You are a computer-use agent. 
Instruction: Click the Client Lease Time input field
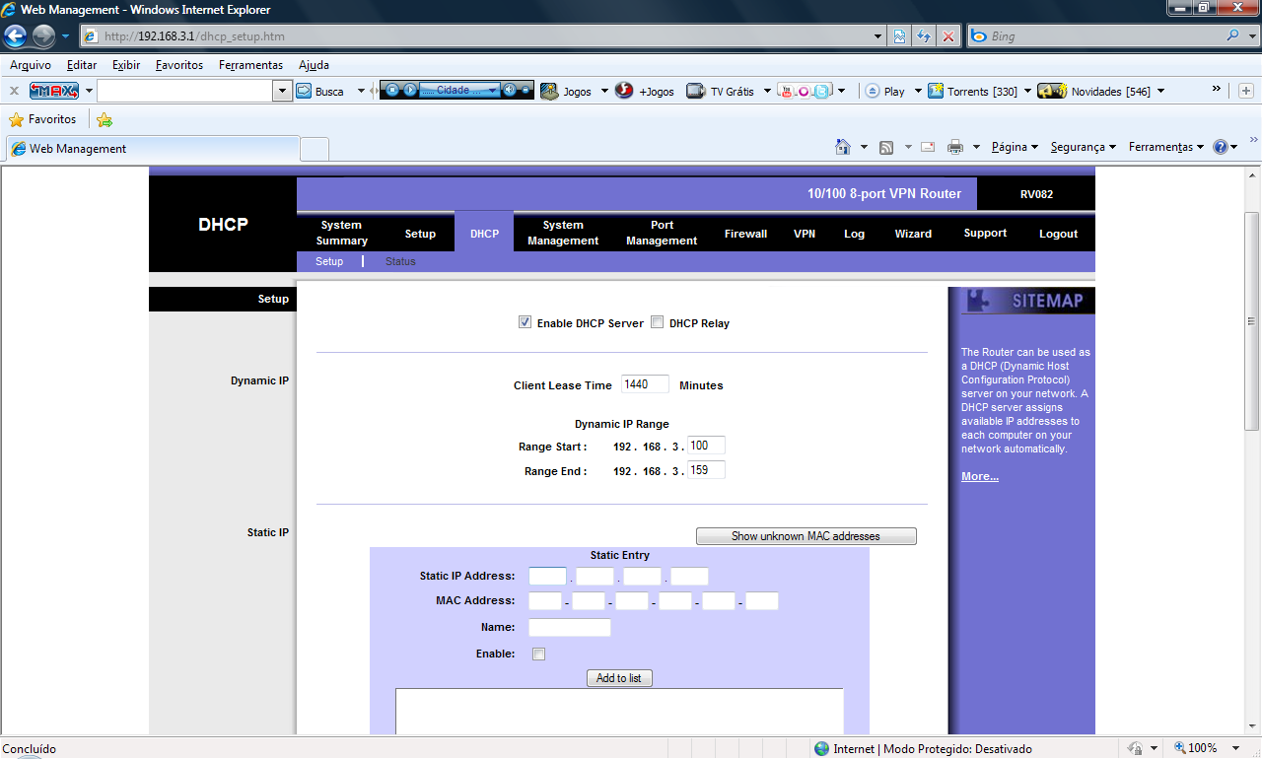click(645, 384)
